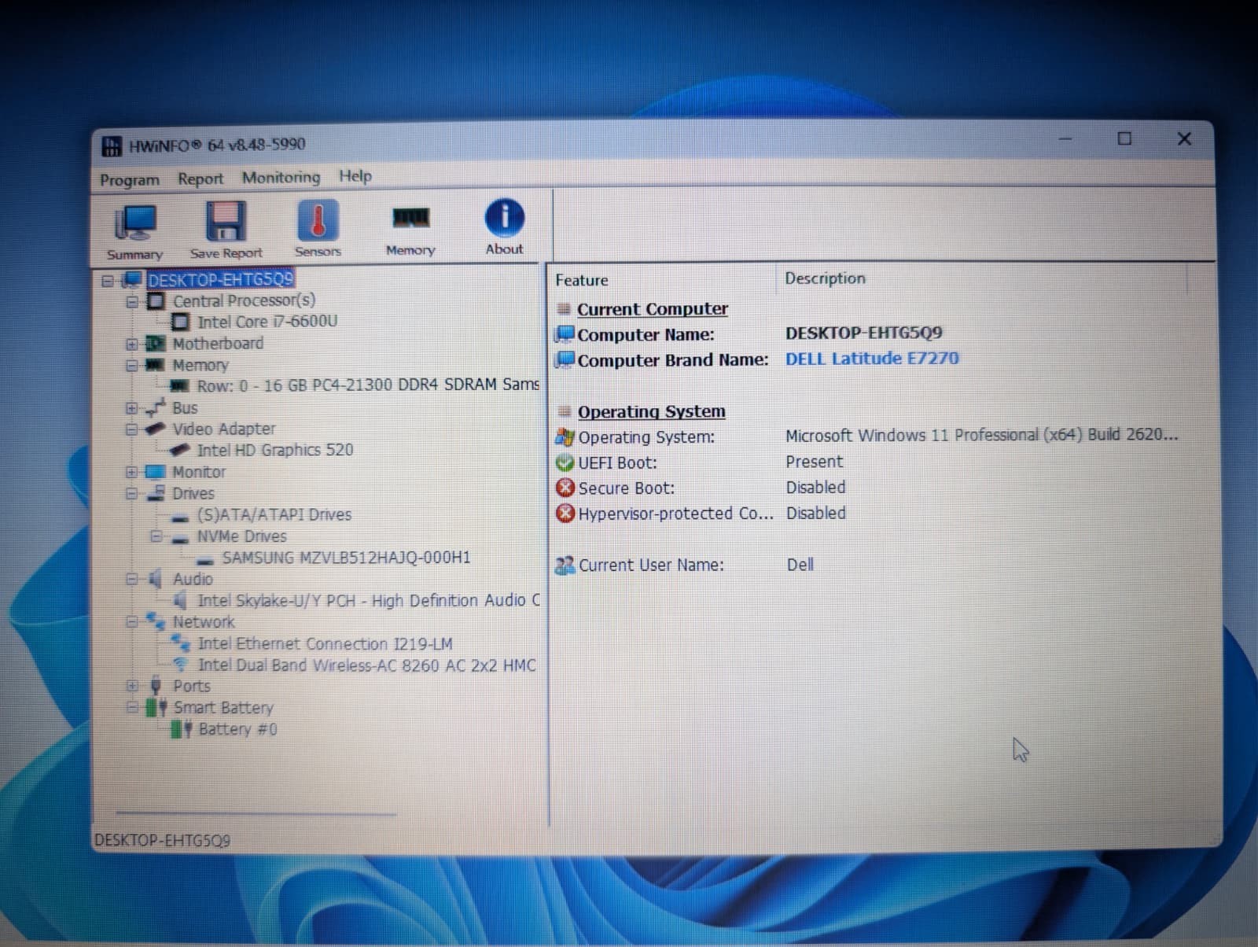Screen dimensions: 1258x947
Task: Click the Secure Boot red cross icon
Action: tap(565, 488)
